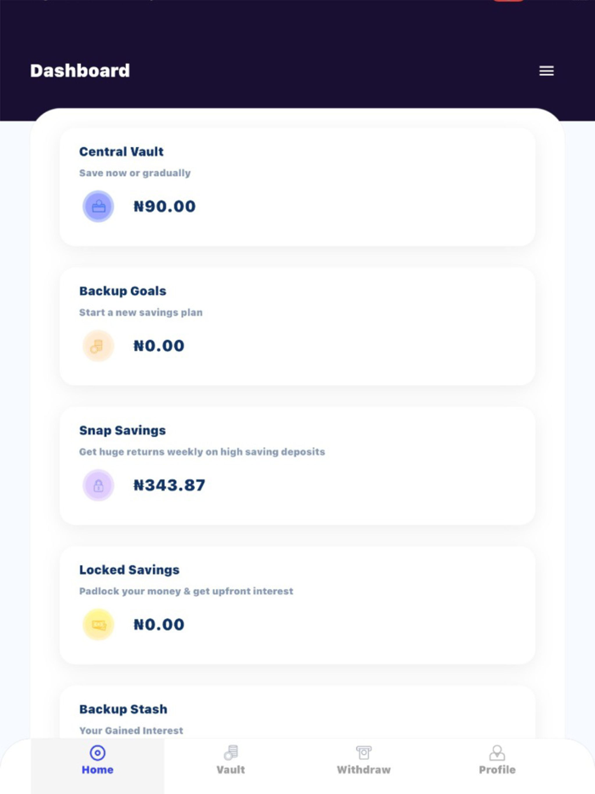Click the Locked Savings card icon
The image size is (595, 794).
coord(98,624)
